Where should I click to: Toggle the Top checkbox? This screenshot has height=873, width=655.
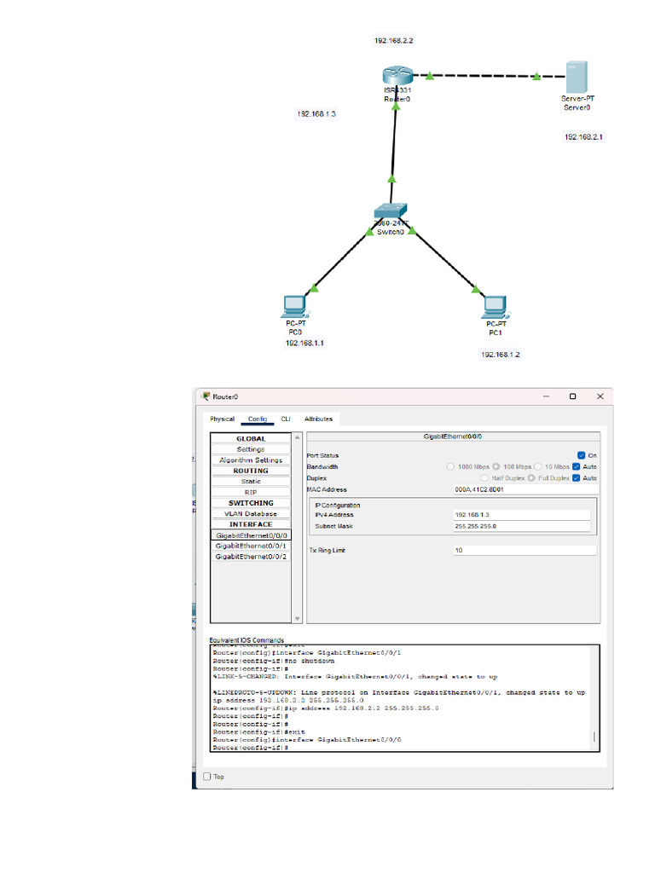[207, 776]
